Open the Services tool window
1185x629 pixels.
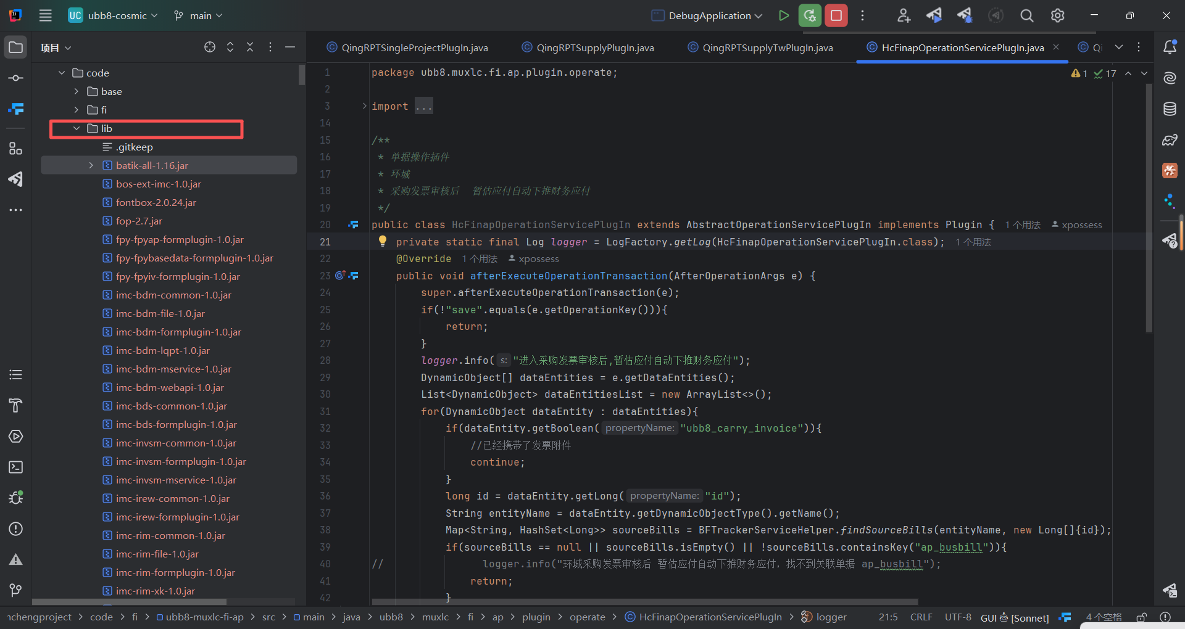click(16, 436)
